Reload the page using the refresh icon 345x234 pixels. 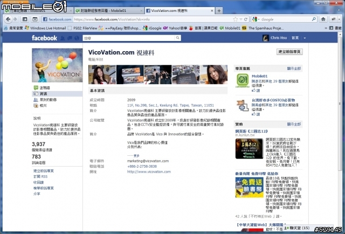246,19
